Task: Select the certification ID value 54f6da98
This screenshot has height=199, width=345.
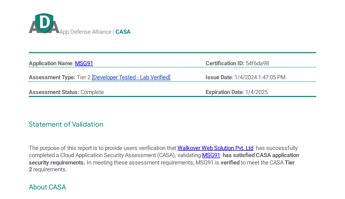Action: (x=257, y=63)
